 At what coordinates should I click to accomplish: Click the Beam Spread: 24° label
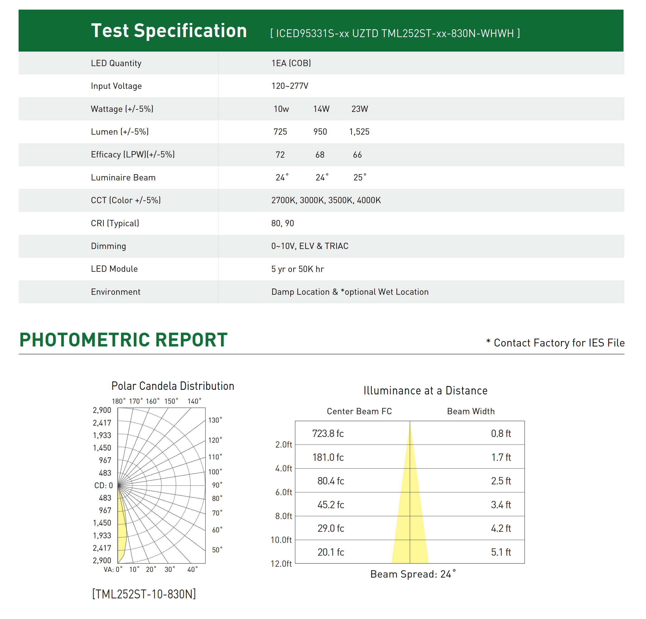pyautogui.click(x=413, y=574)
